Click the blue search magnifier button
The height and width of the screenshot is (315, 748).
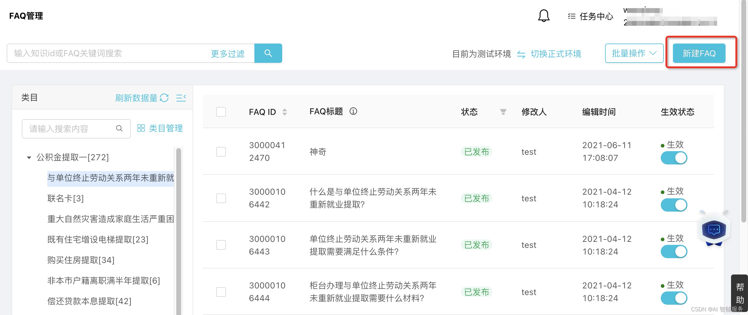pyautogui.click(x=268, y=53)
